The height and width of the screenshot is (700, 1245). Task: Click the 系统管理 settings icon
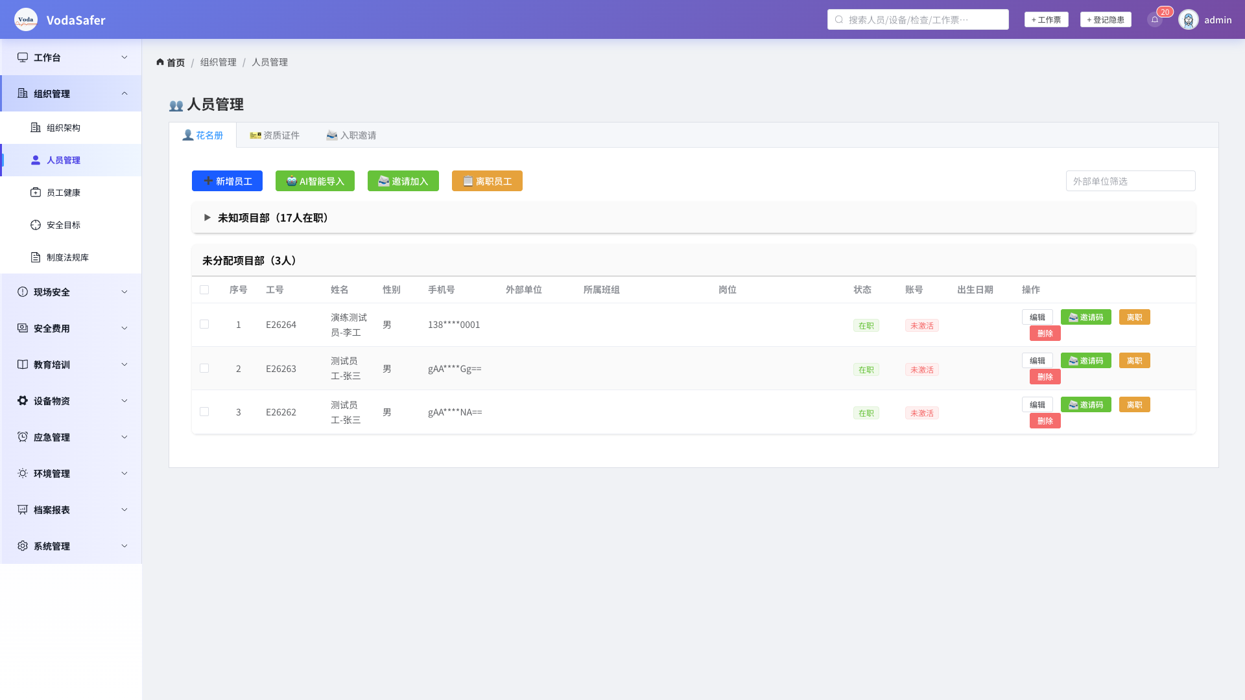click(x=23, y=546)
